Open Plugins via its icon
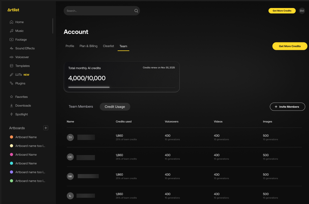This screenshot has height=204, width=309. [x=12, y=83]
